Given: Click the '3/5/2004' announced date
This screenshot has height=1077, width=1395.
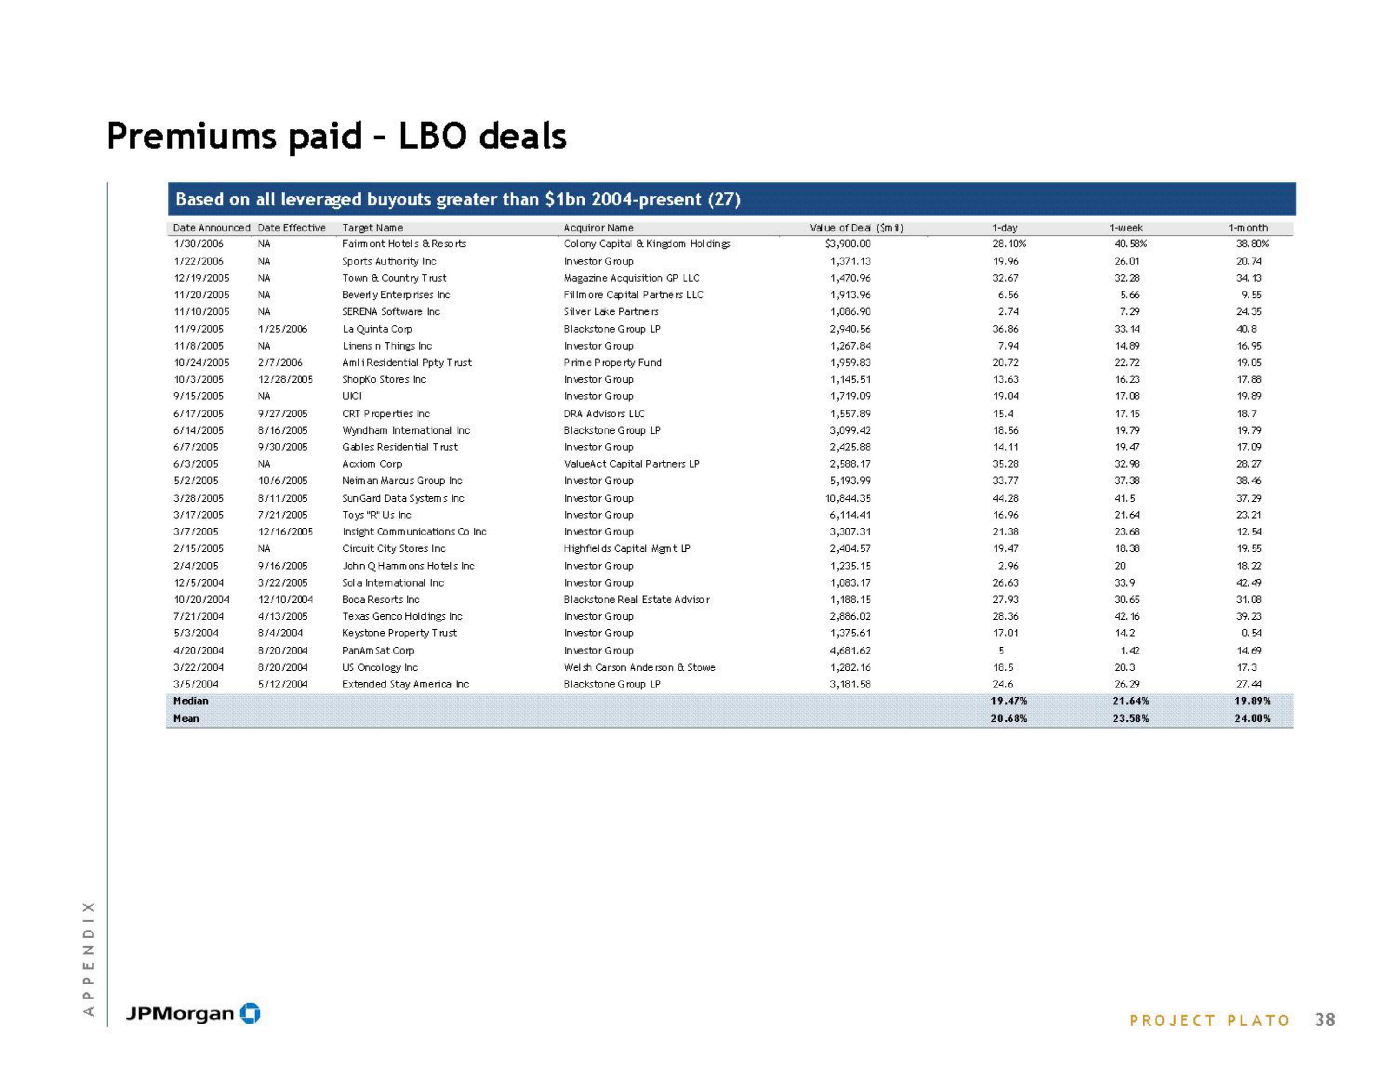Looking at the screenshot, I should pyautogui.click(x=196, y=684).
